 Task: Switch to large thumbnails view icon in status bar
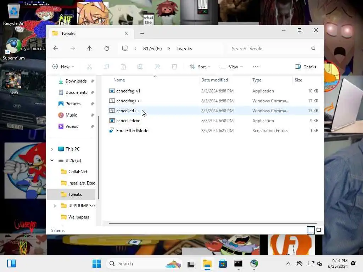319,230
